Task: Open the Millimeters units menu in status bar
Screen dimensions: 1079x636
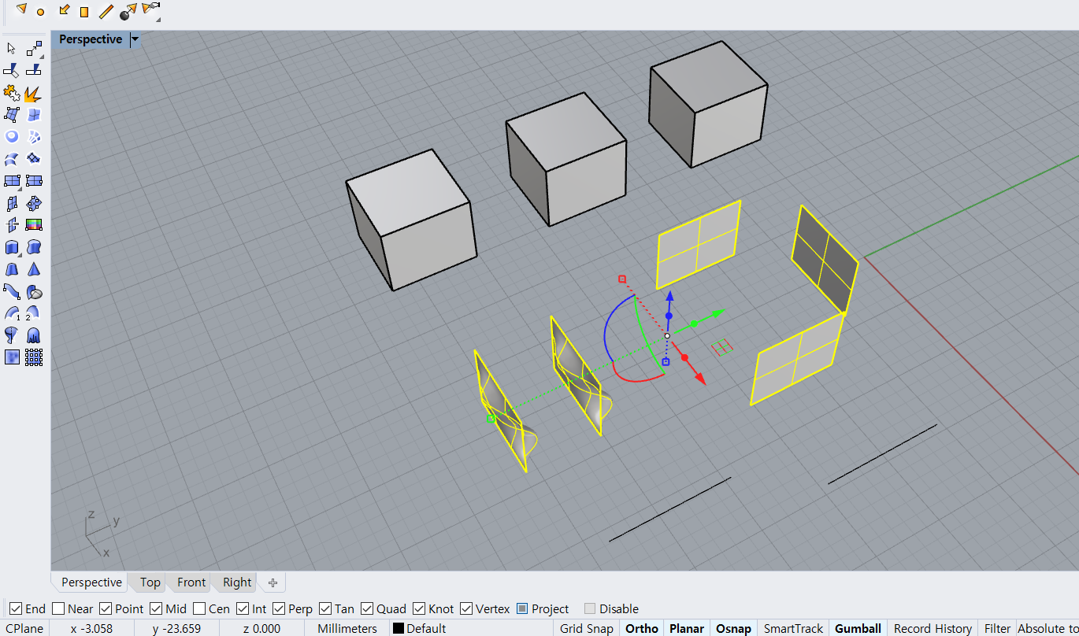Action: coord(347,628)
